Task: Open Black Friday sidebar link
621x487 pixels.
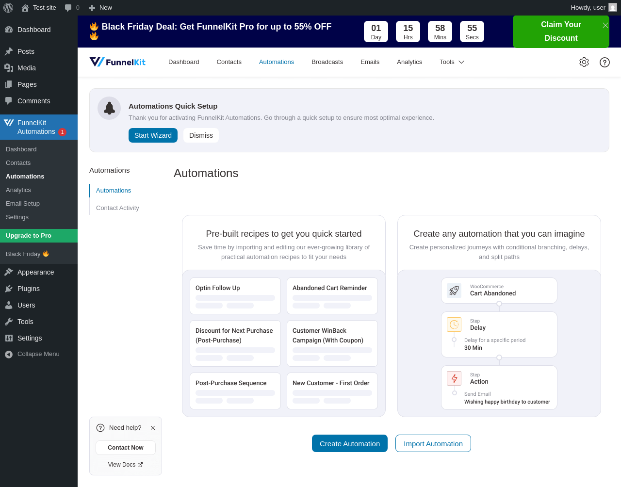Action: pos(39,254)
